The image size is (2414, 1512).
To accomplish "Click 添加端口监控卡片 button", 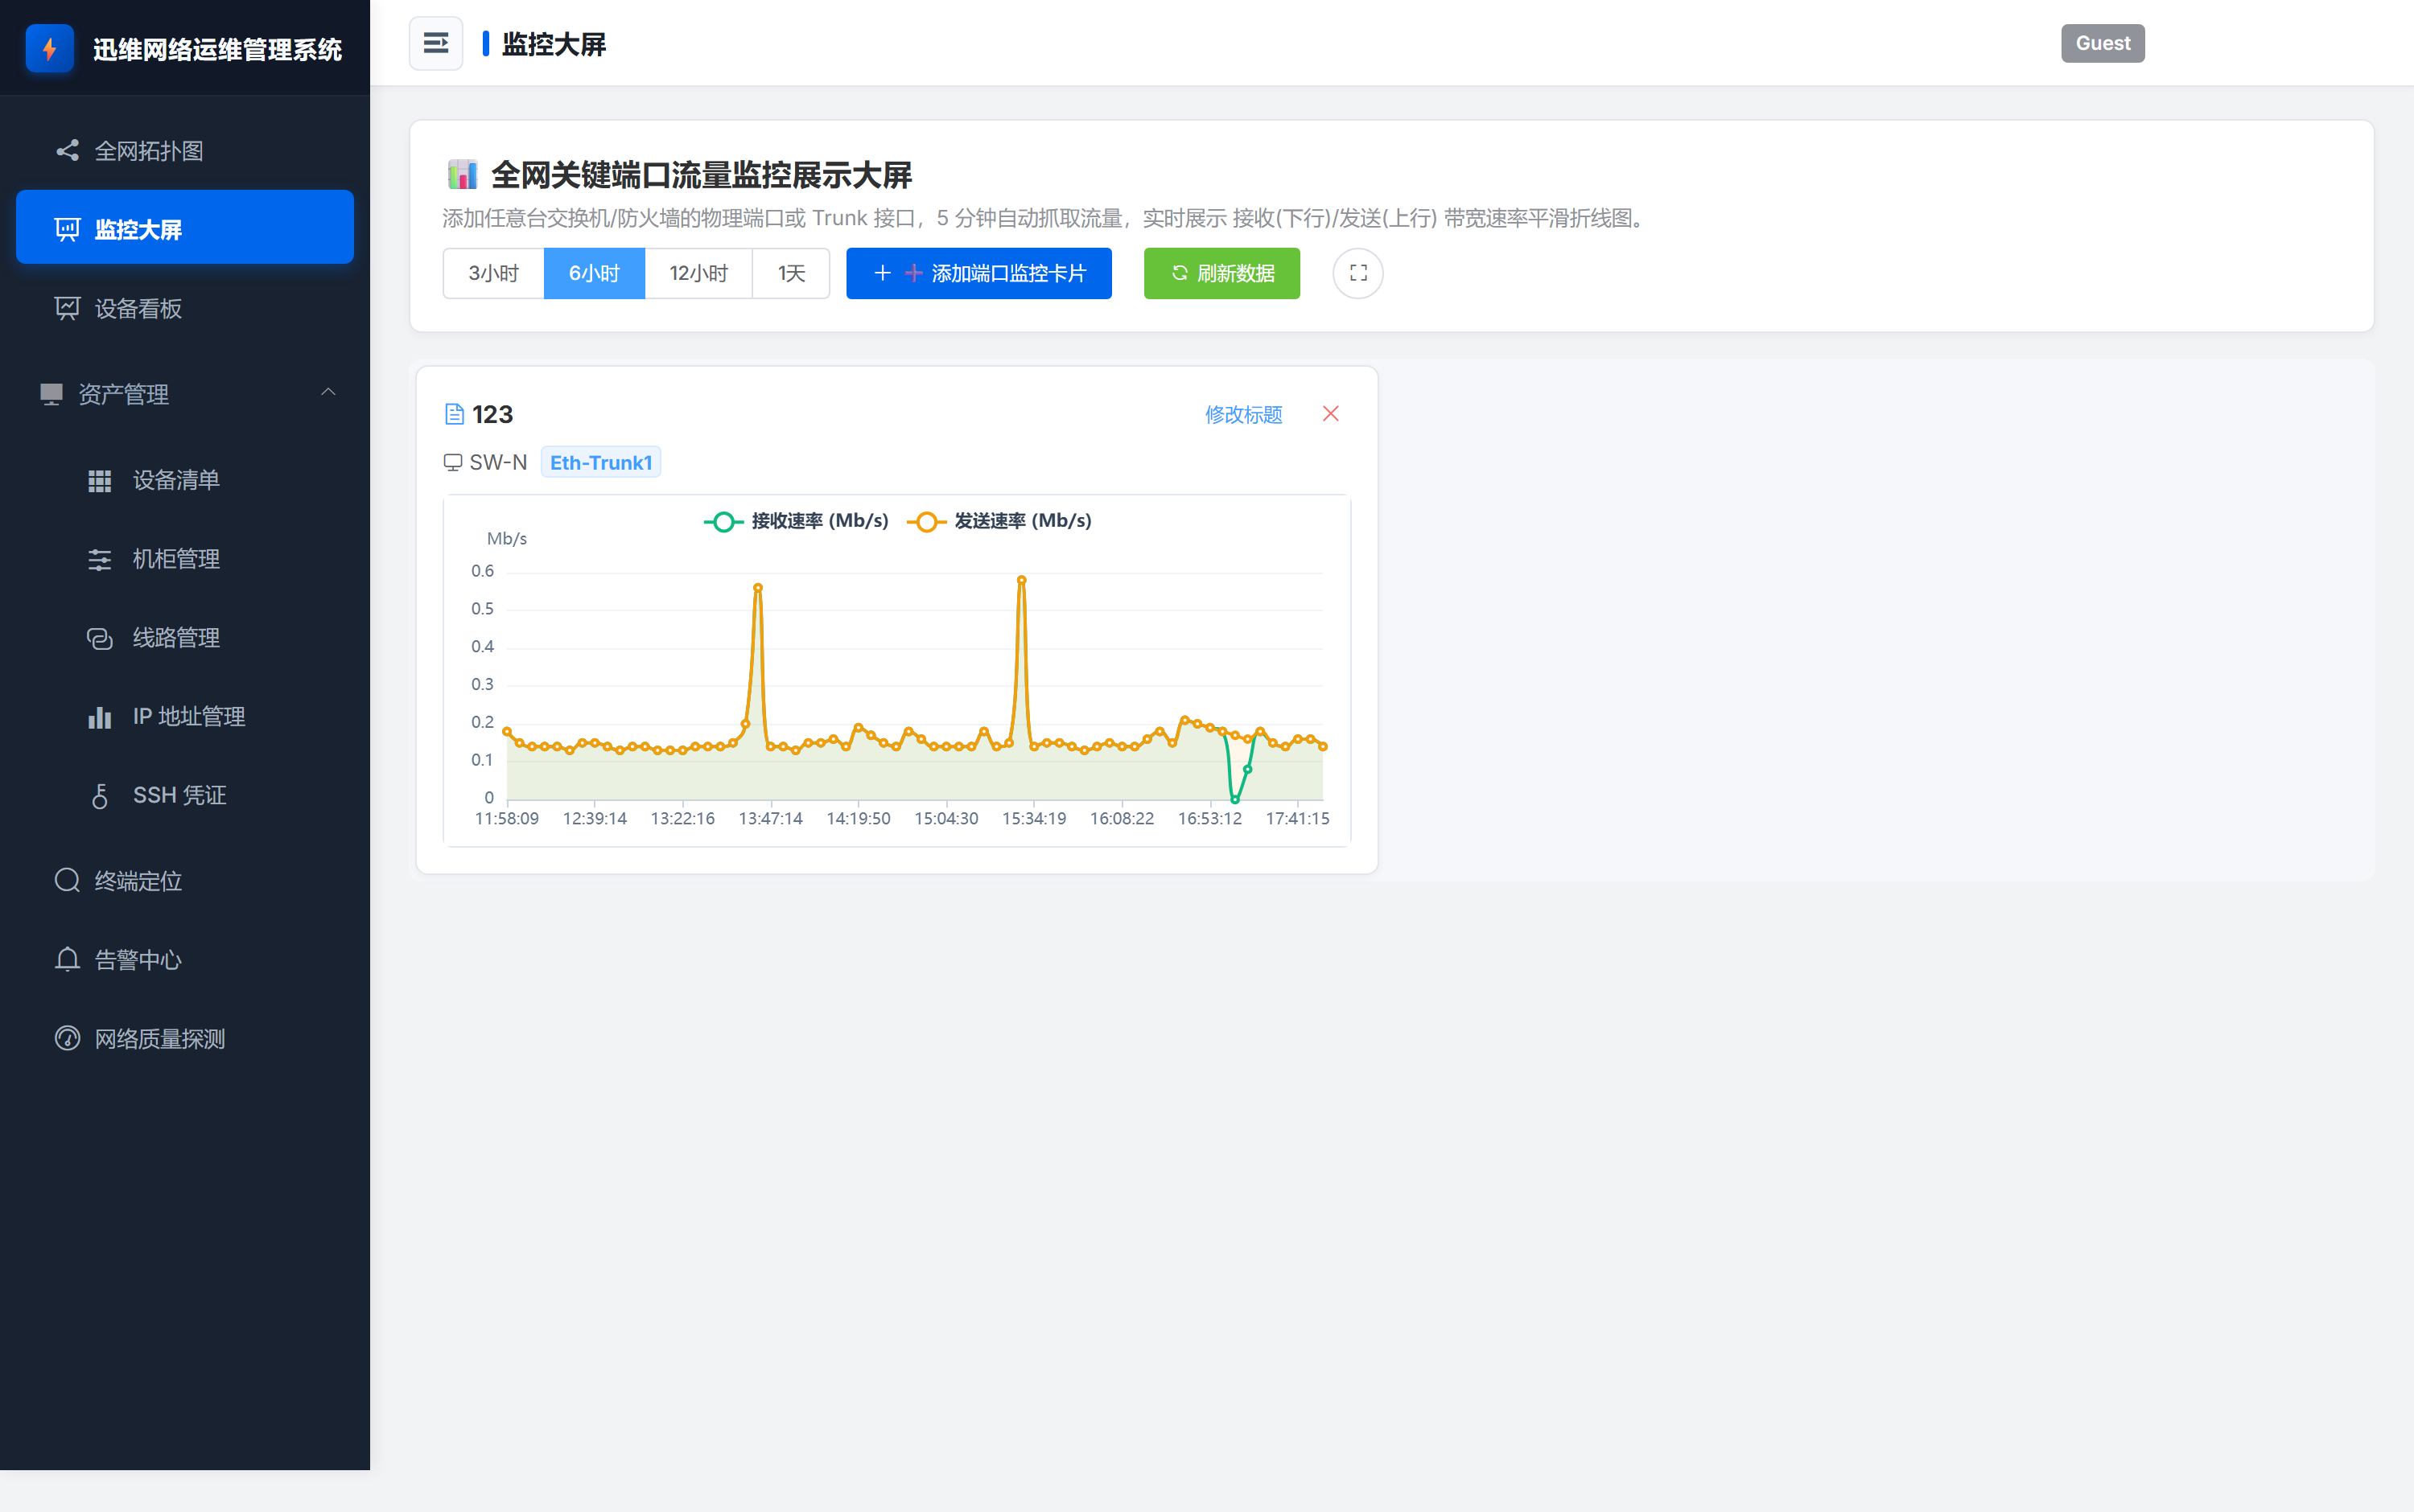I will click(x=978, y=273).
